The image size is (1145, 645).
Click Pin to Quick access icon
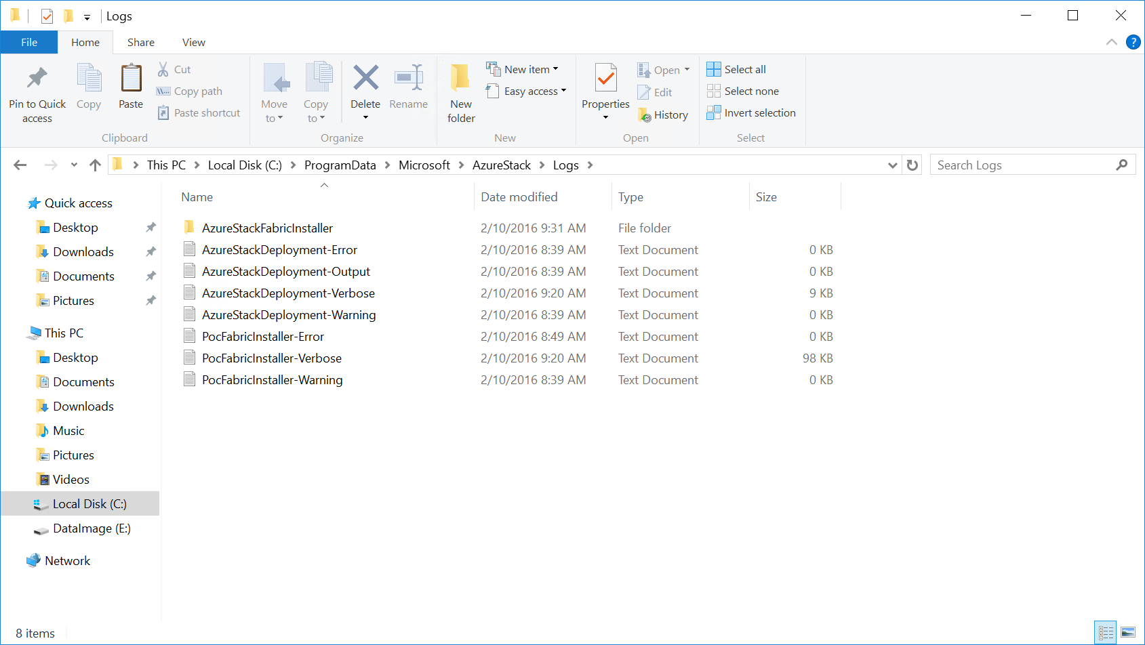37,79
